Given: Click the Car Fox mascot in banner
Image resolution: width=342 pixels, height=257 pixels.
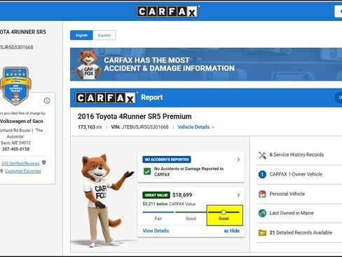Looking at the screenshot, I should click(88, 65).
